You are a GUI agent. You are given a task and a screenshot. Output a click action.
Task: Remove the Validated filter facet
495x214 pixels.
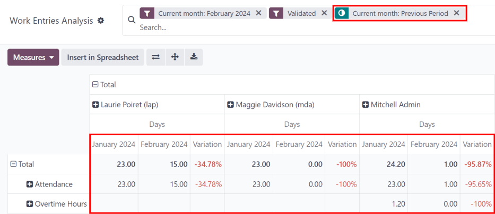pos(324,13)
